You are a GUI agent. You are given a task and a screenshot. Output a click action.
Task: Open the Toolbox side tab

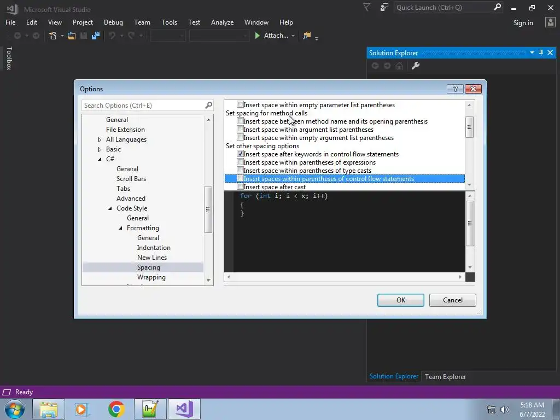(9, 58)
